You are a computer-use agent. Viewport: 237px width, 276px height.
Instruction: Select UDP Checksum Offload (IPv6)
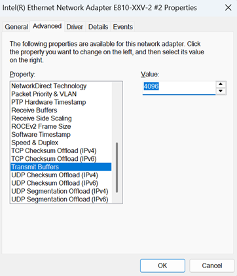[x=61, y=183]
